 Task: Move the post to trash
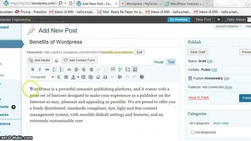click(198, 98)
